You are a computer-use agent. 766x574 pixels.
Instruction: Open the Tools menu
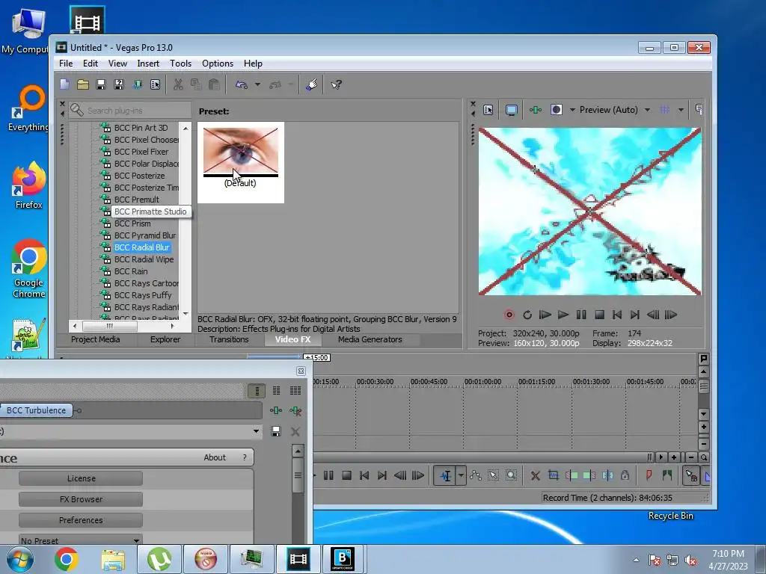[181, 64]
